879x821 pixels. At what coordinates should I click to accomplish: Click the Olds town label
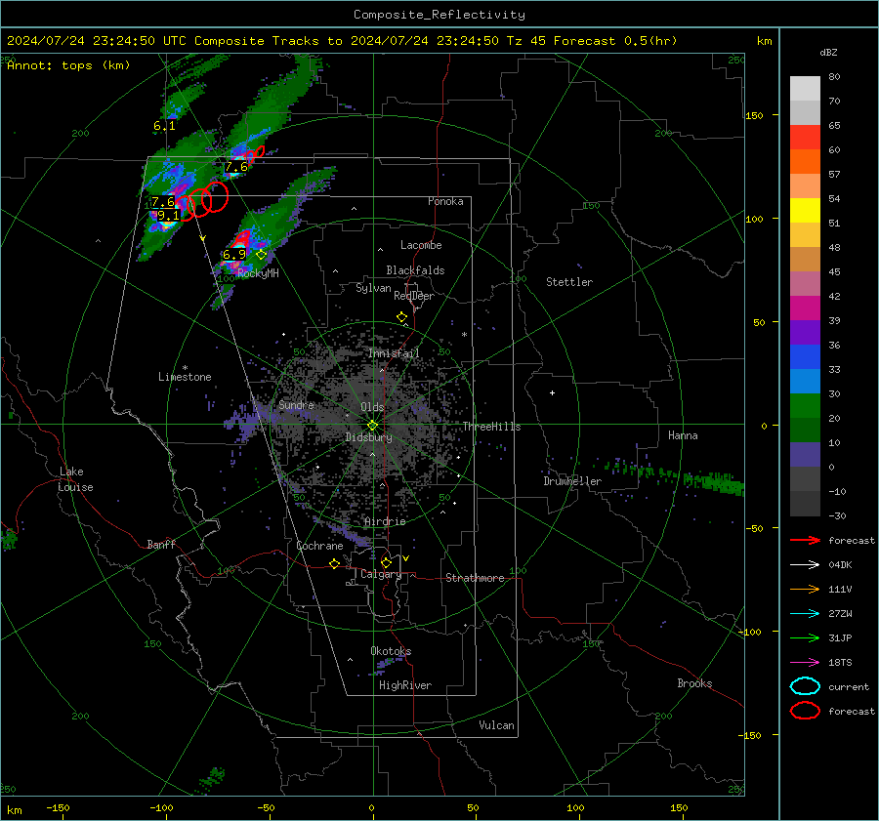372,407
